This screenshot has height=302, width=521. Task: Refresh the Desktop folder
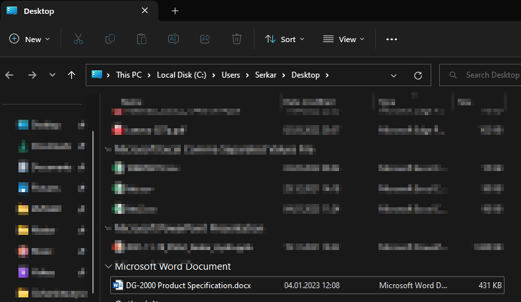[418, 76]
